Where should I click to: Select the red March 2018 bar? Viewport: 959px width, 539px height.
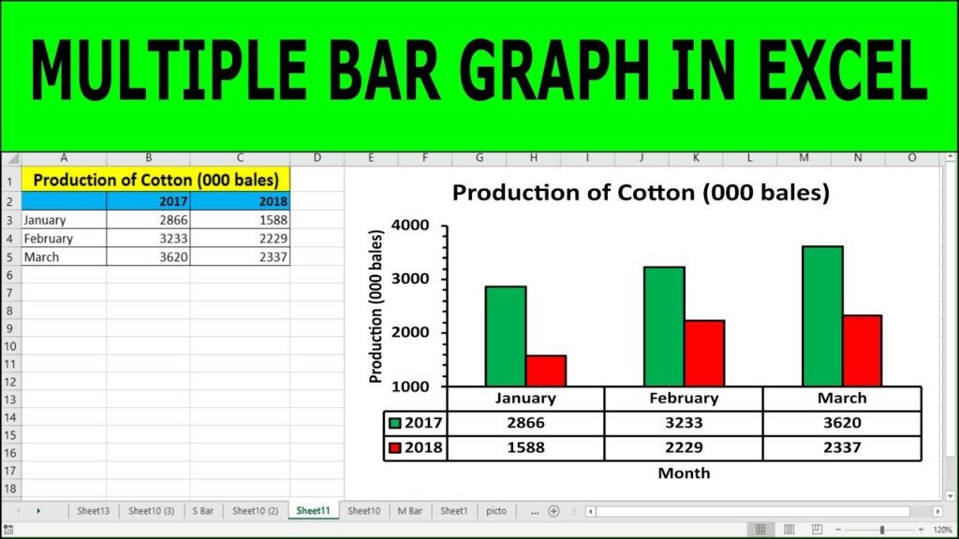pyautogui.click(x=863, y=351)
